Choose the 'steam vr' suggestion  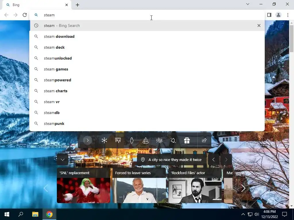point(147,102)
